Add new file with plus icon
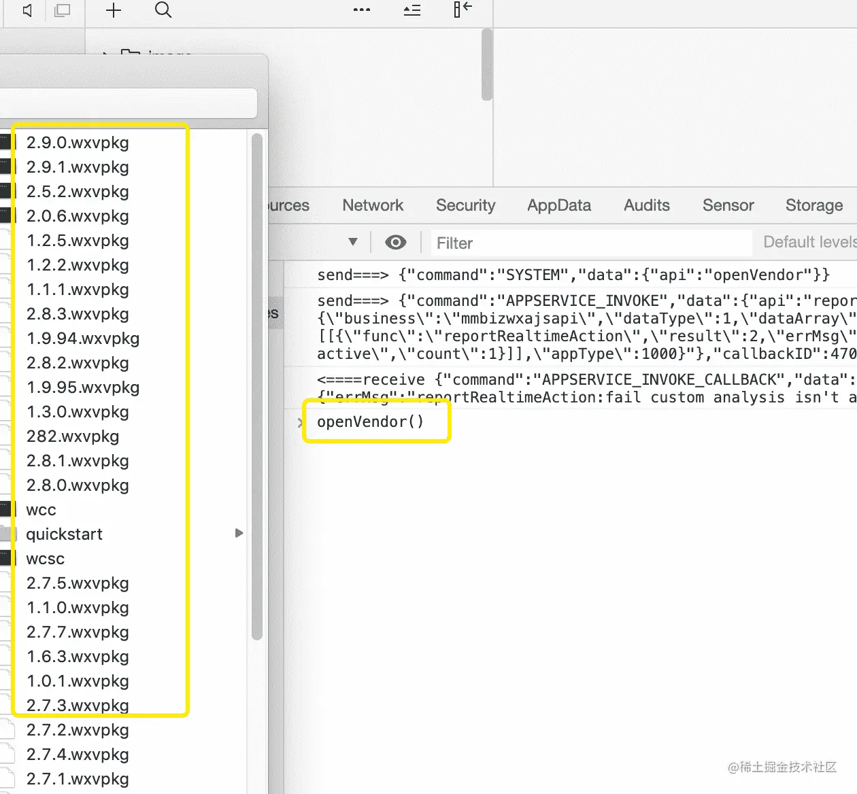 click(x=114, y=10)
